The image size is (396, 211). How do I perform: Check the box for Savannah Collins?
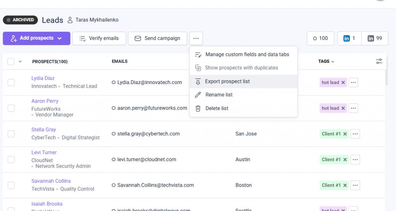[11, 185]
